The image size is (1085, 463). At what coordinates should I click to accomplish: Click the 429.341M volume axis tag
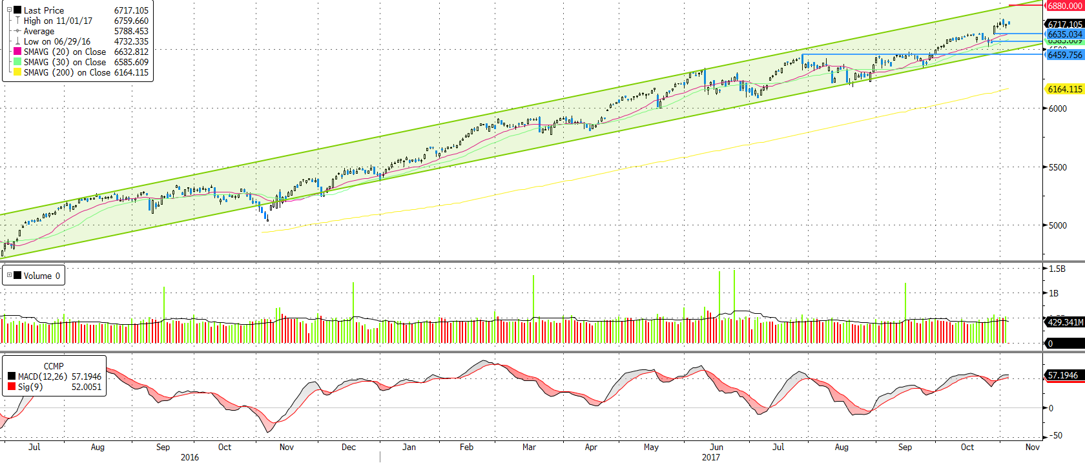(1064, 322)
